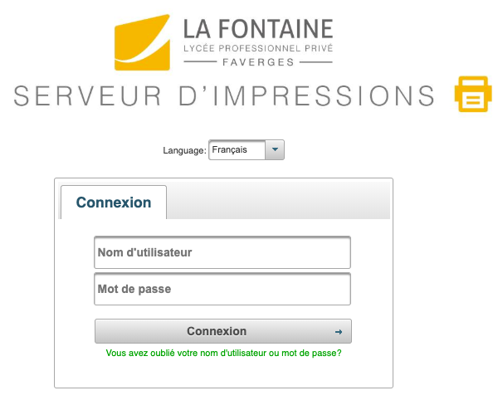
Task: Click the arrow icon on the Connexion button
Action: pyautogui.click(x=339, y=332)
